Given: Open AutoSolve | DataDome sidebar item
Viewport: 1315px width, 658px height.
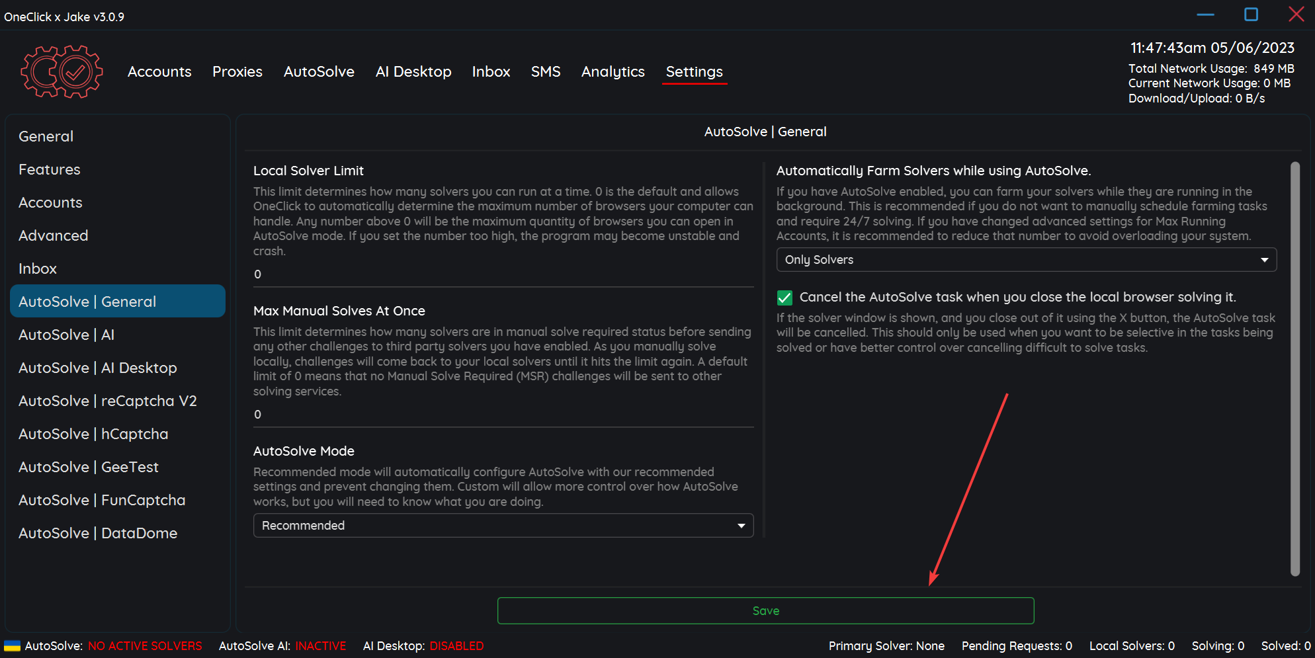Looking at the screenshot, I should 98,533.
